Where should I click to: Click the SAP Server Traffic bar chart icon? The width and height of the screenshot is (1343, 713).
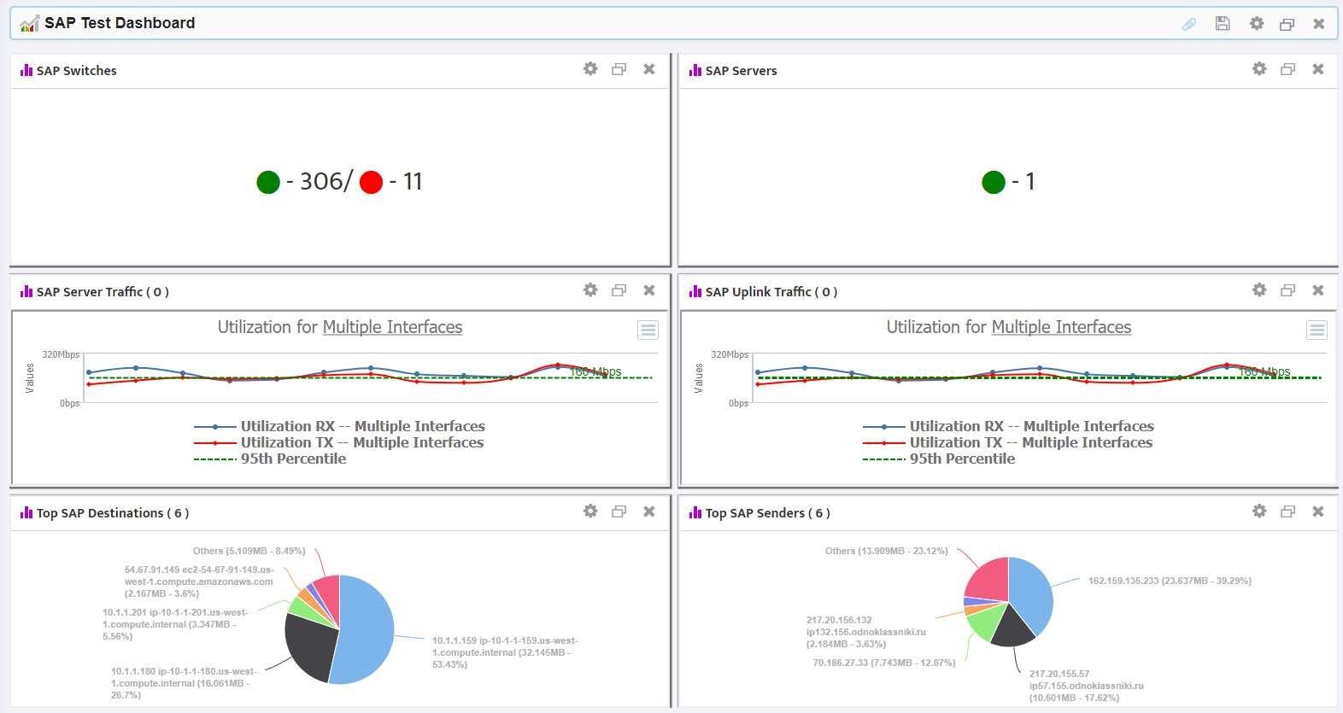(x=26, y=291)
